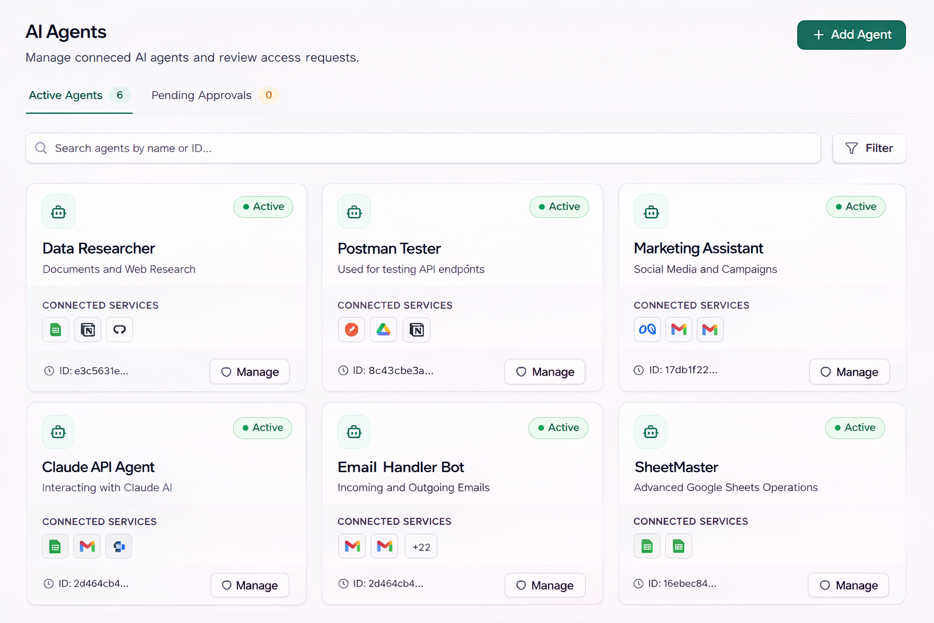Click the GitHub icon in Data Researcher card
Screen dimensions: 934x623
(119, 330)
